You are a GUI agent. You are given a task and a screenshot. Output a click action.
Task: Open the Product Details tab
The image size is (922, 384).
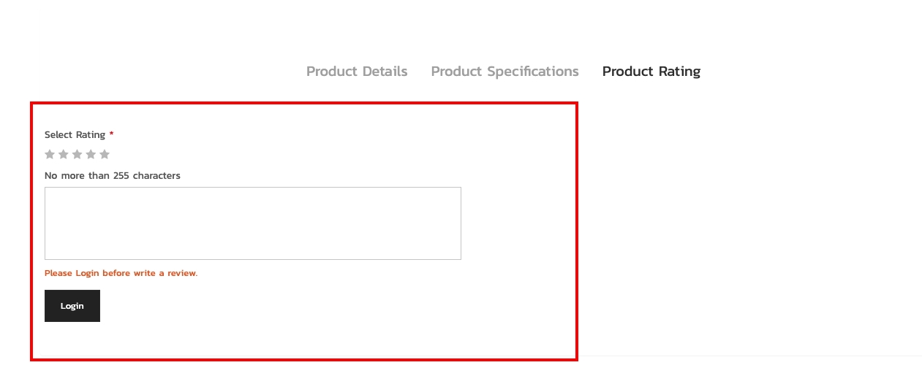tap(357, 72)
